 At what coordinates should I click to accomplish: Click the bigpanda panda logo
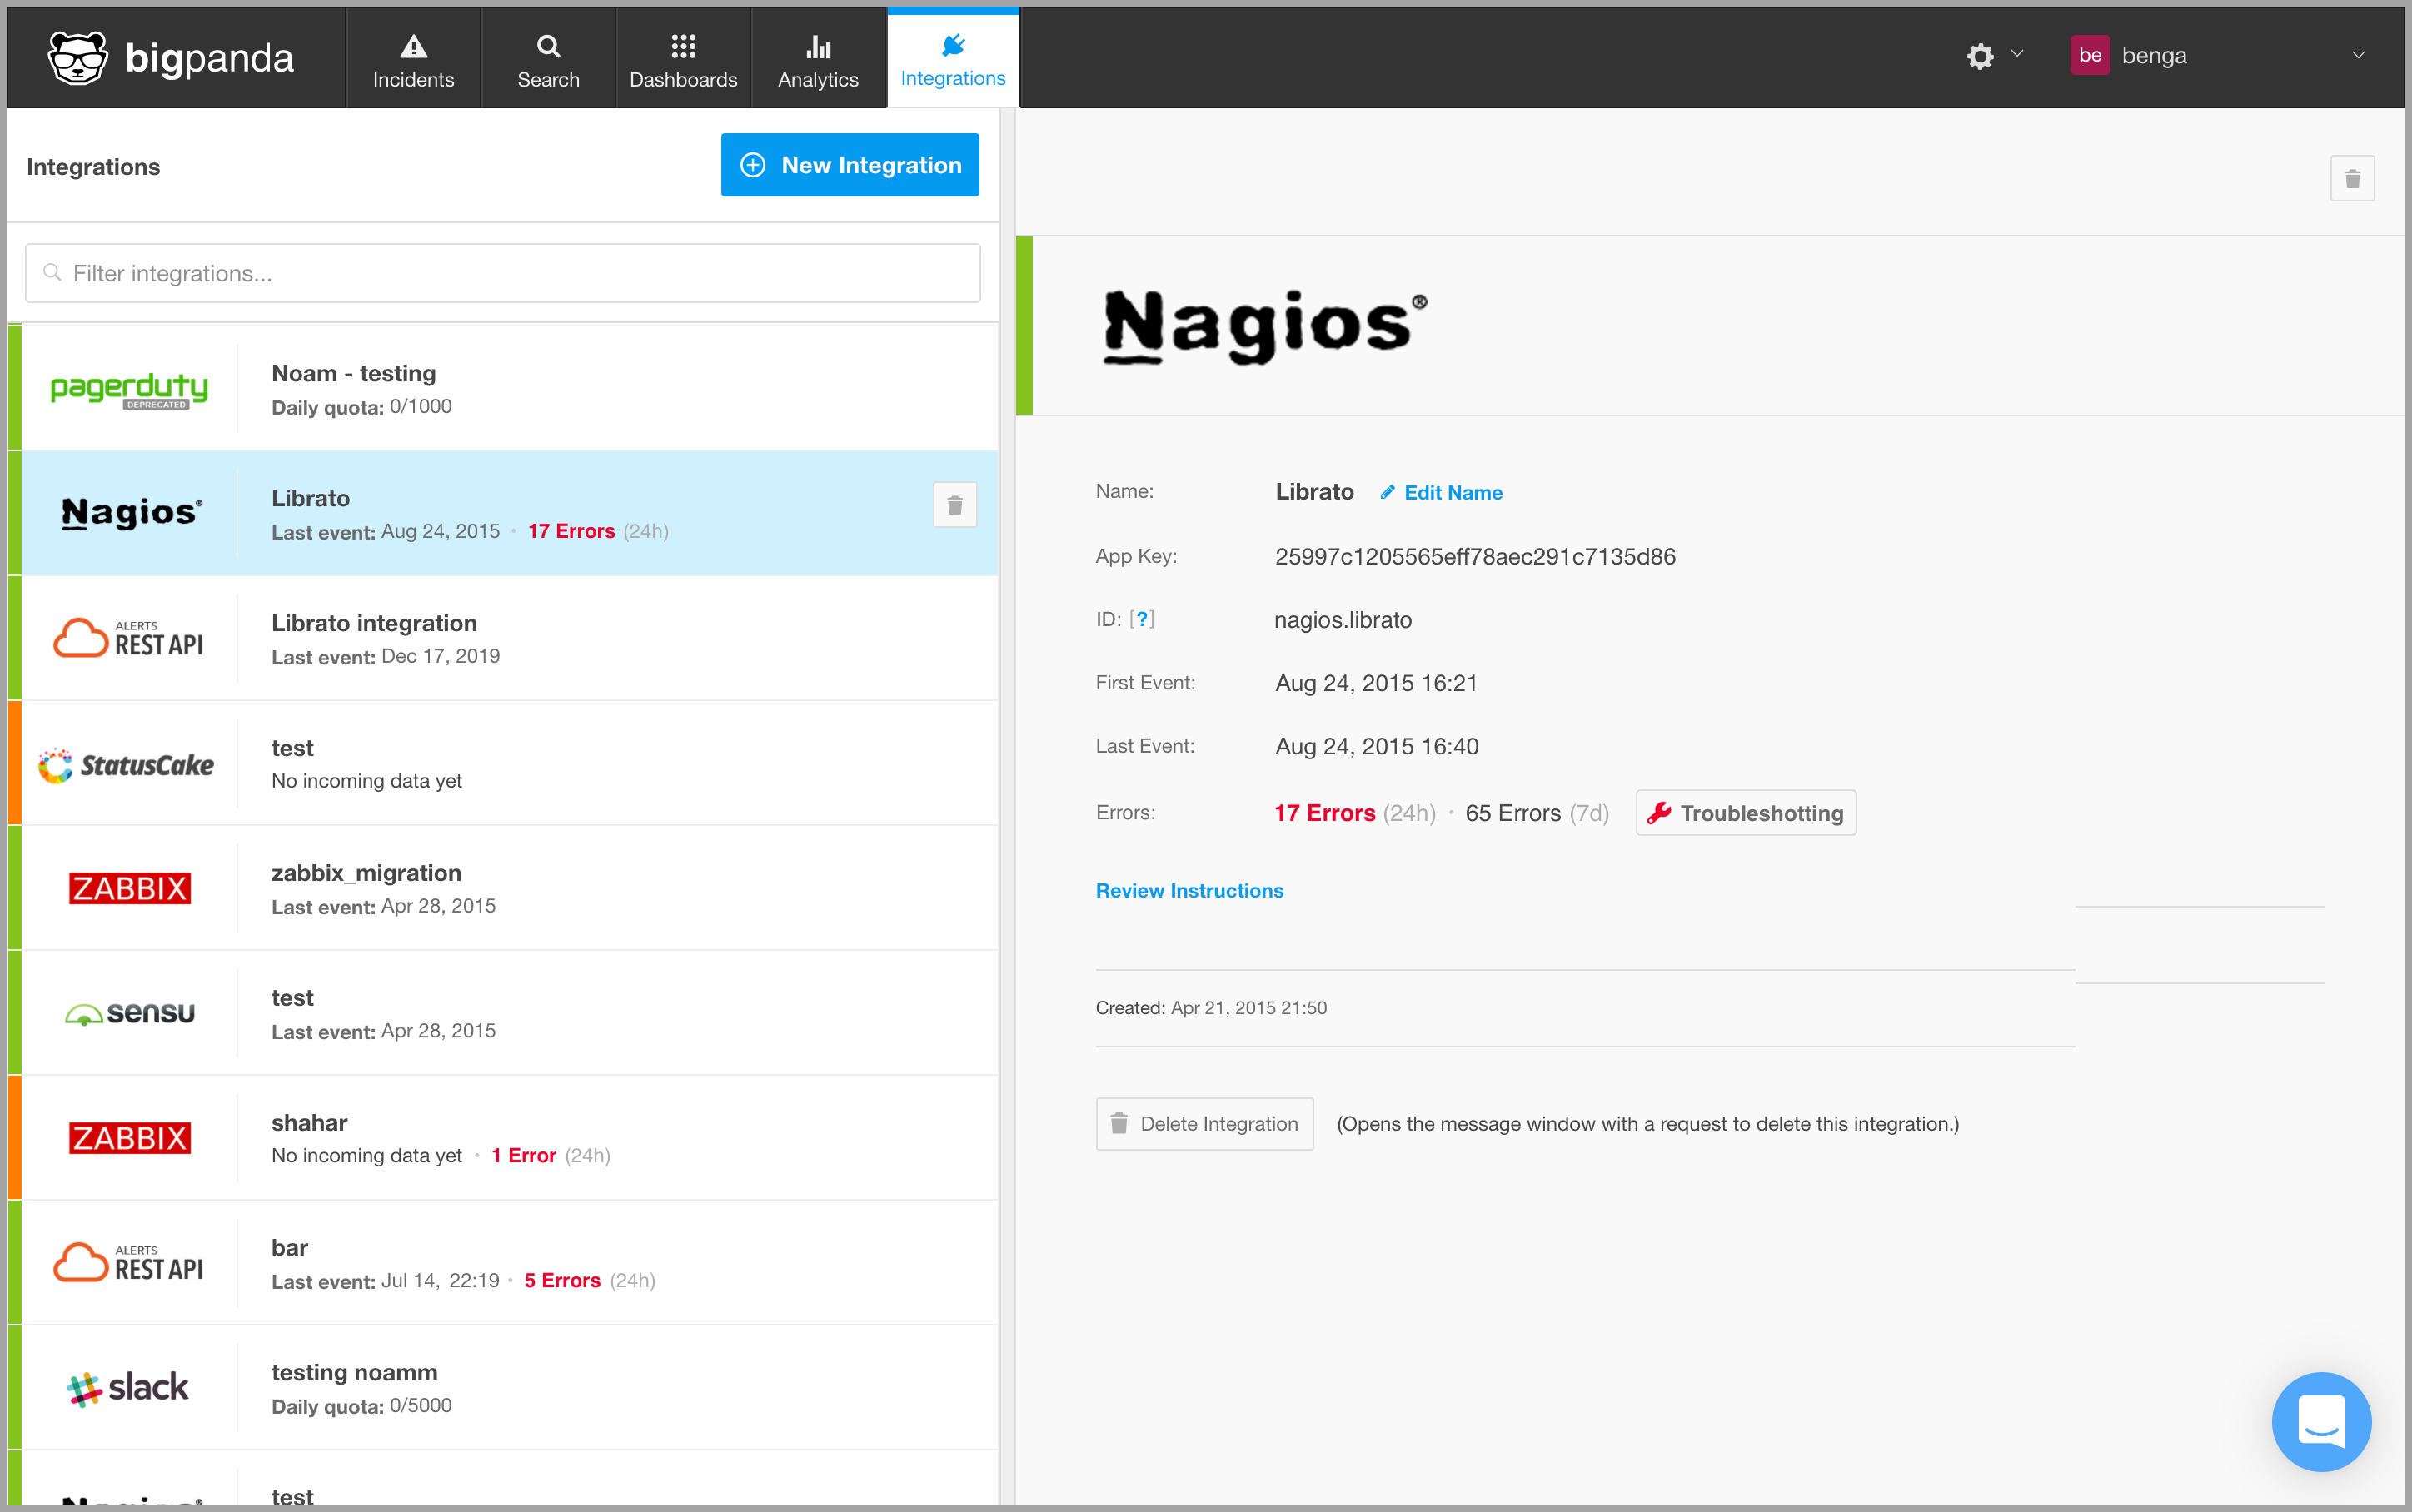click(x=78, y=58)
